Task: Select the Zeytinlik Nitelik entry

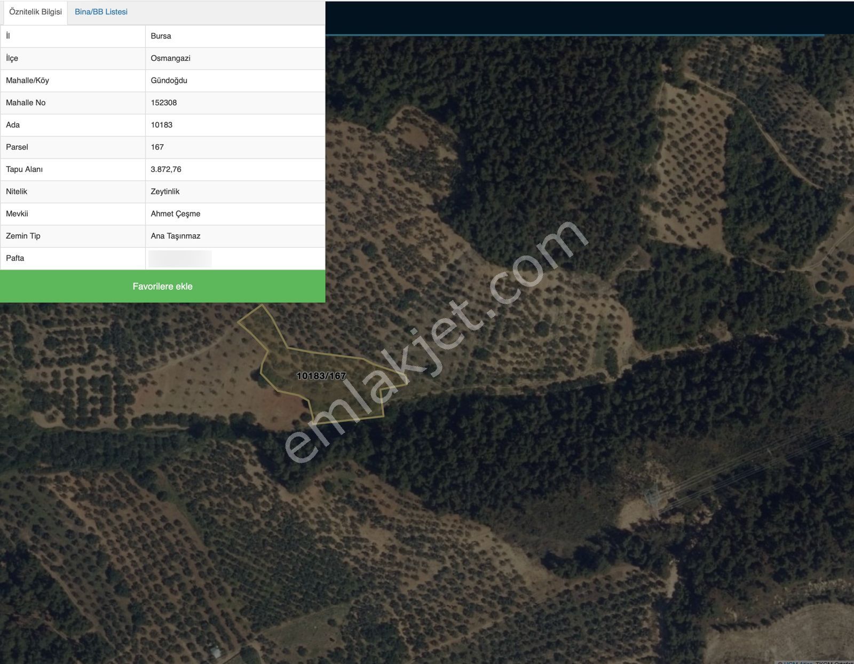Action: pyautogui.click(x=165, y=191)
